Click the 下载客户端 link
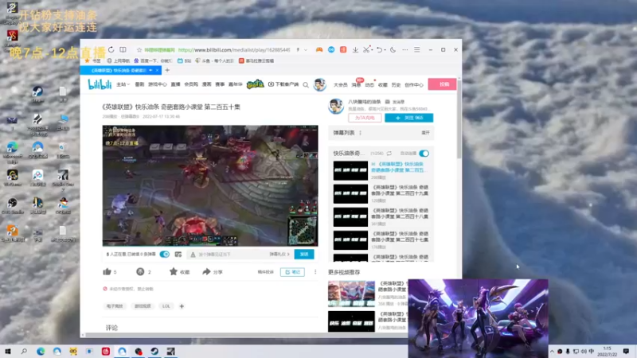The width and height of the screenshot is (637, 358). point(283,84)
